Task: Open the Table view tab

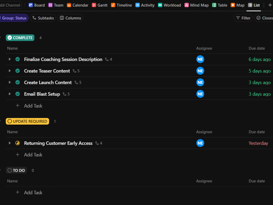Action: (219, 5)
